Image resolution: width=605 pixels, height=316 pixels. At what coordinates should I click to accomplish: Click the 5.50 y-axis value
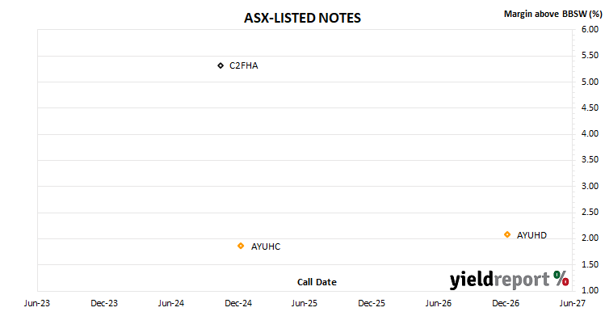(x=590, y=55)
